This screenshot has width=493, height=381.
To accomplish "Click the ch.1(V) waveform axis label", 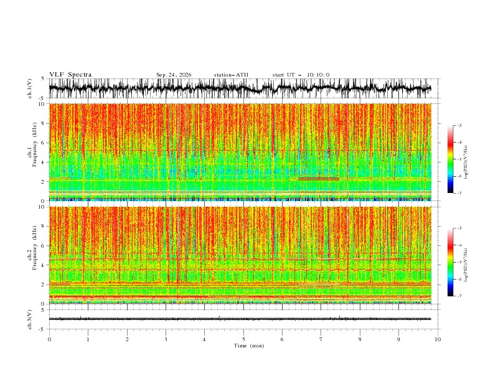I will tap(30, 88).
